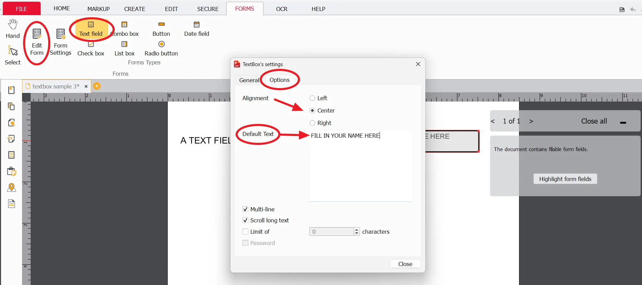Choose the Radio button form type
This screenshot has width=642, height=285.
(161, 49)
